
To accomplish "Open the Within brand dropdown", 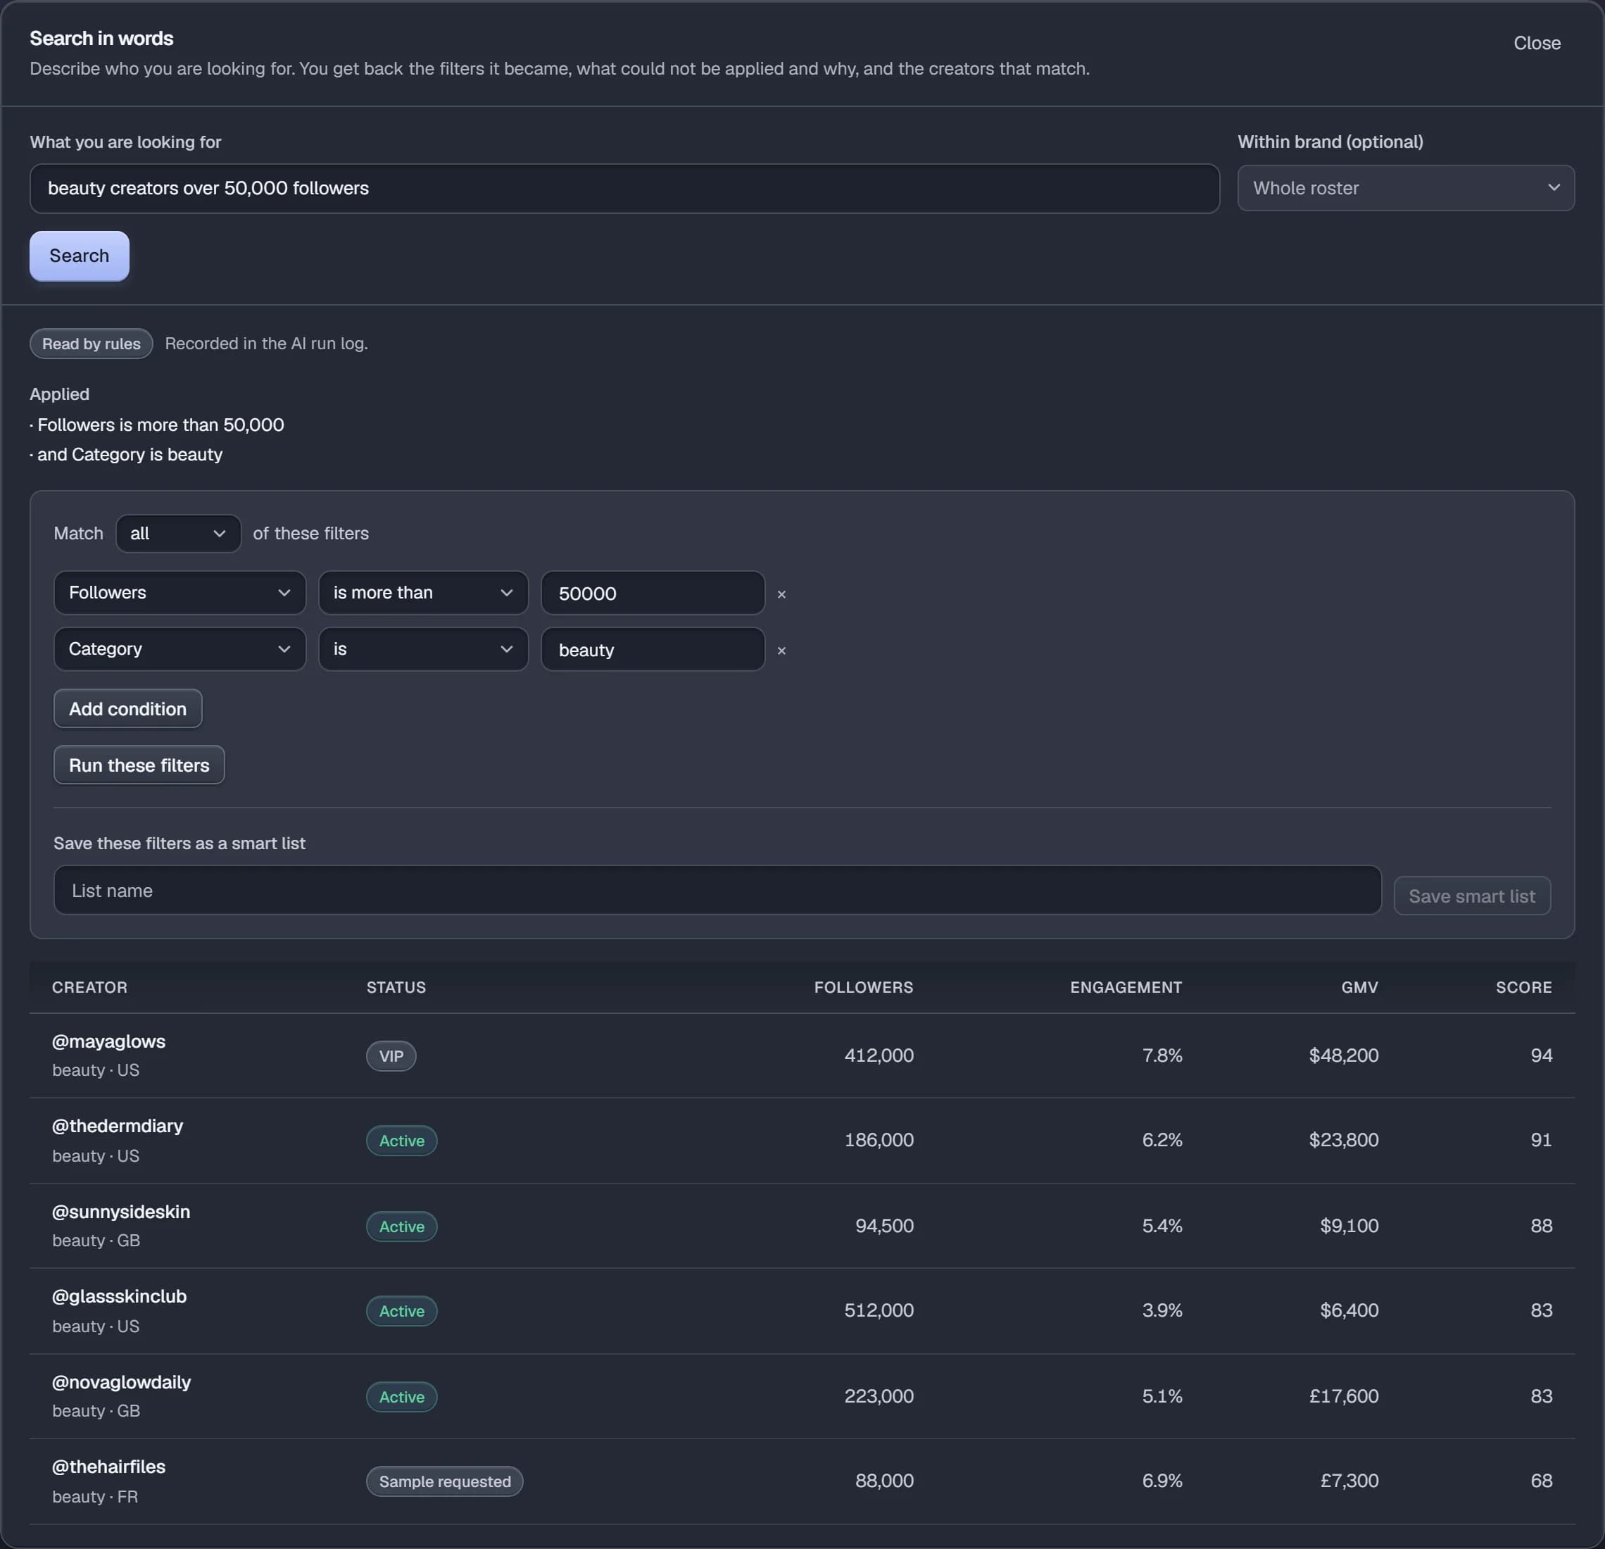I will tap(1405, 187).
